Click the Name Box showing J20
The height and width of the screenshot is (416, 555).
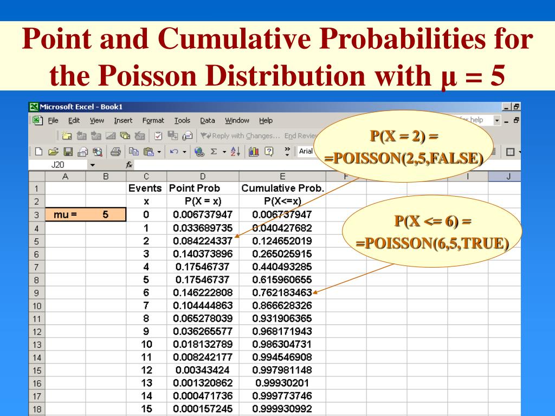(57, 165)
